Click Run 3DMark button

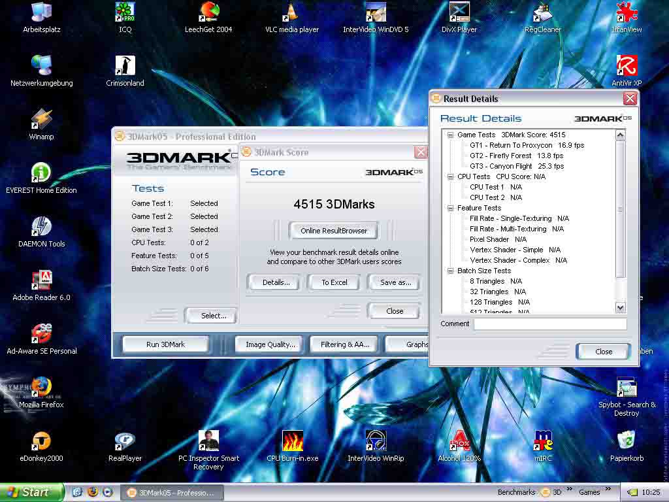[x=165, y=344]
